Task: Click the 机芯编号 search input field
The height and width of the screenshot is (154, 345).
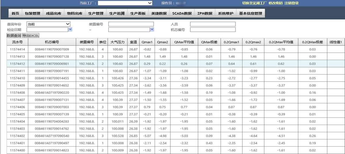Action: point(212,30)
